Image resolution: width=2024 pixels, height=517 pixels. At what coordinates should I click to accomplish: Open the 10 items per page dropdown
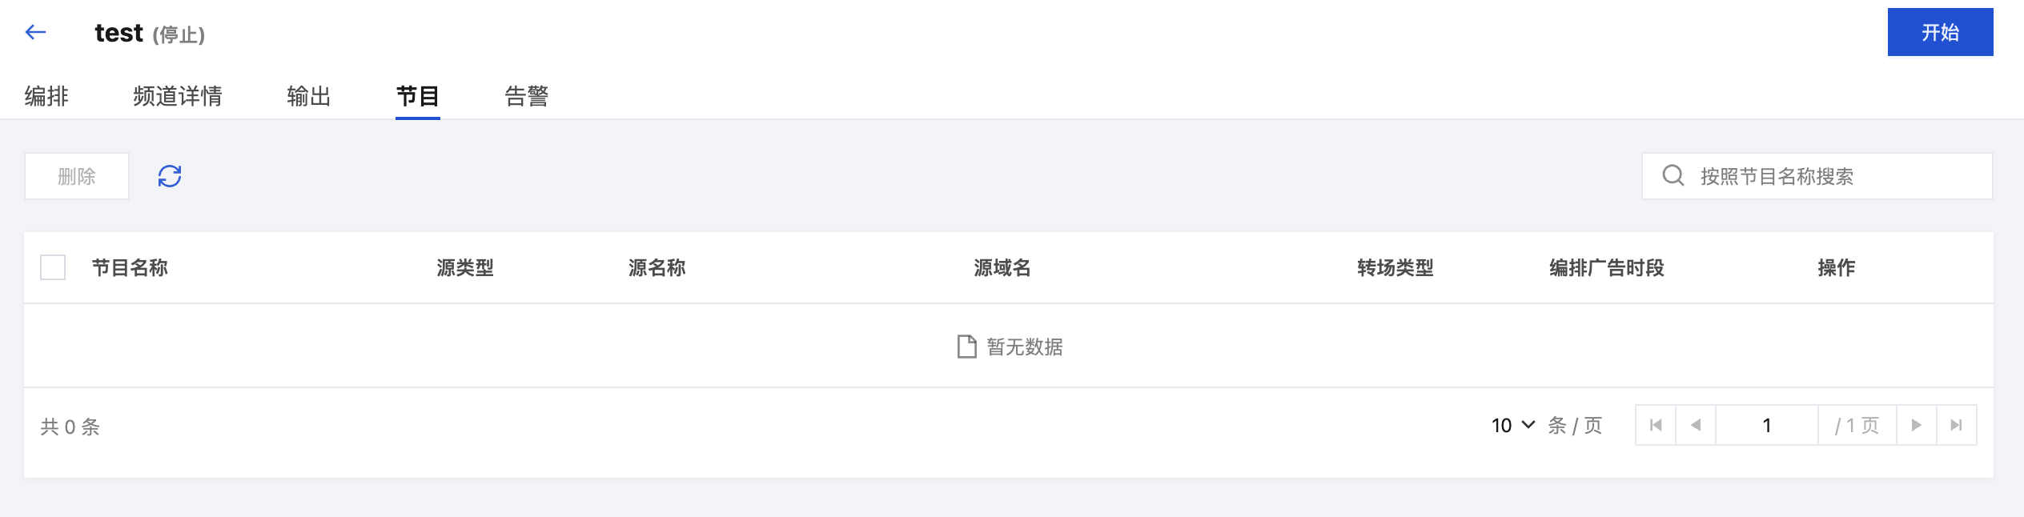tap(1513, 425)
